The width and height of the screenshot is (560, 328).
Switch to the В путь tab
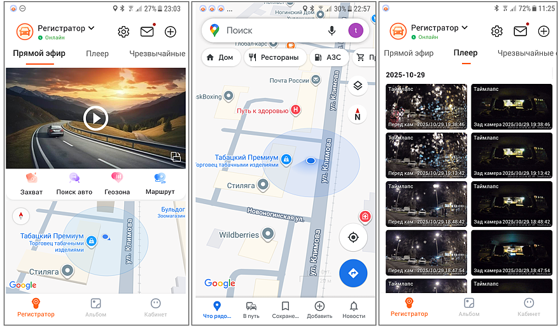(x=251, y=310)
